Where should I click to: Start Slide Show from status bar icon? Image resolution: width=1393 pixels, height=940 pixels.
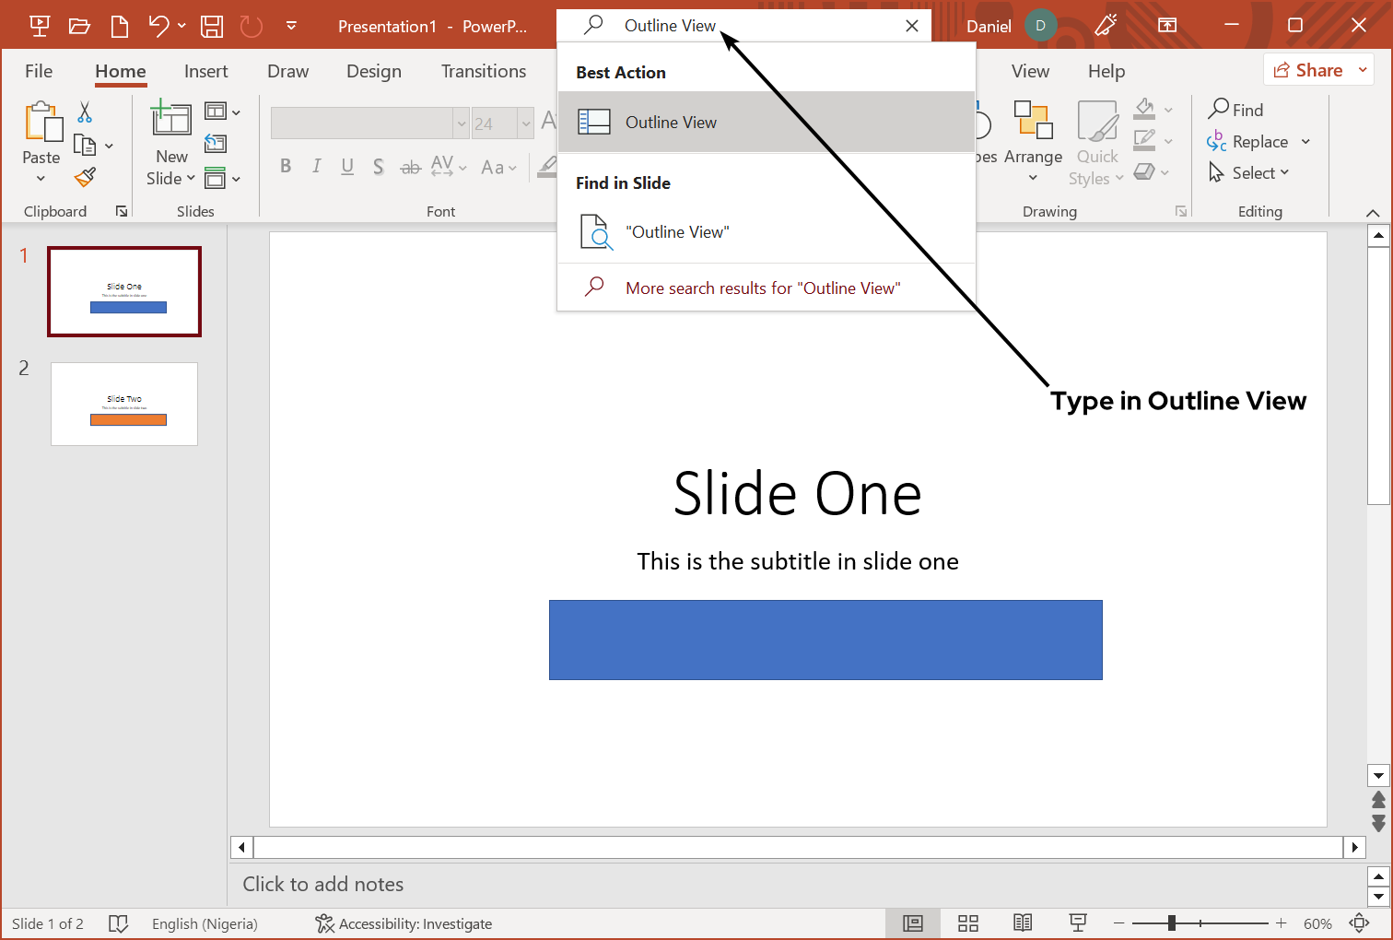click(1077, 923)
